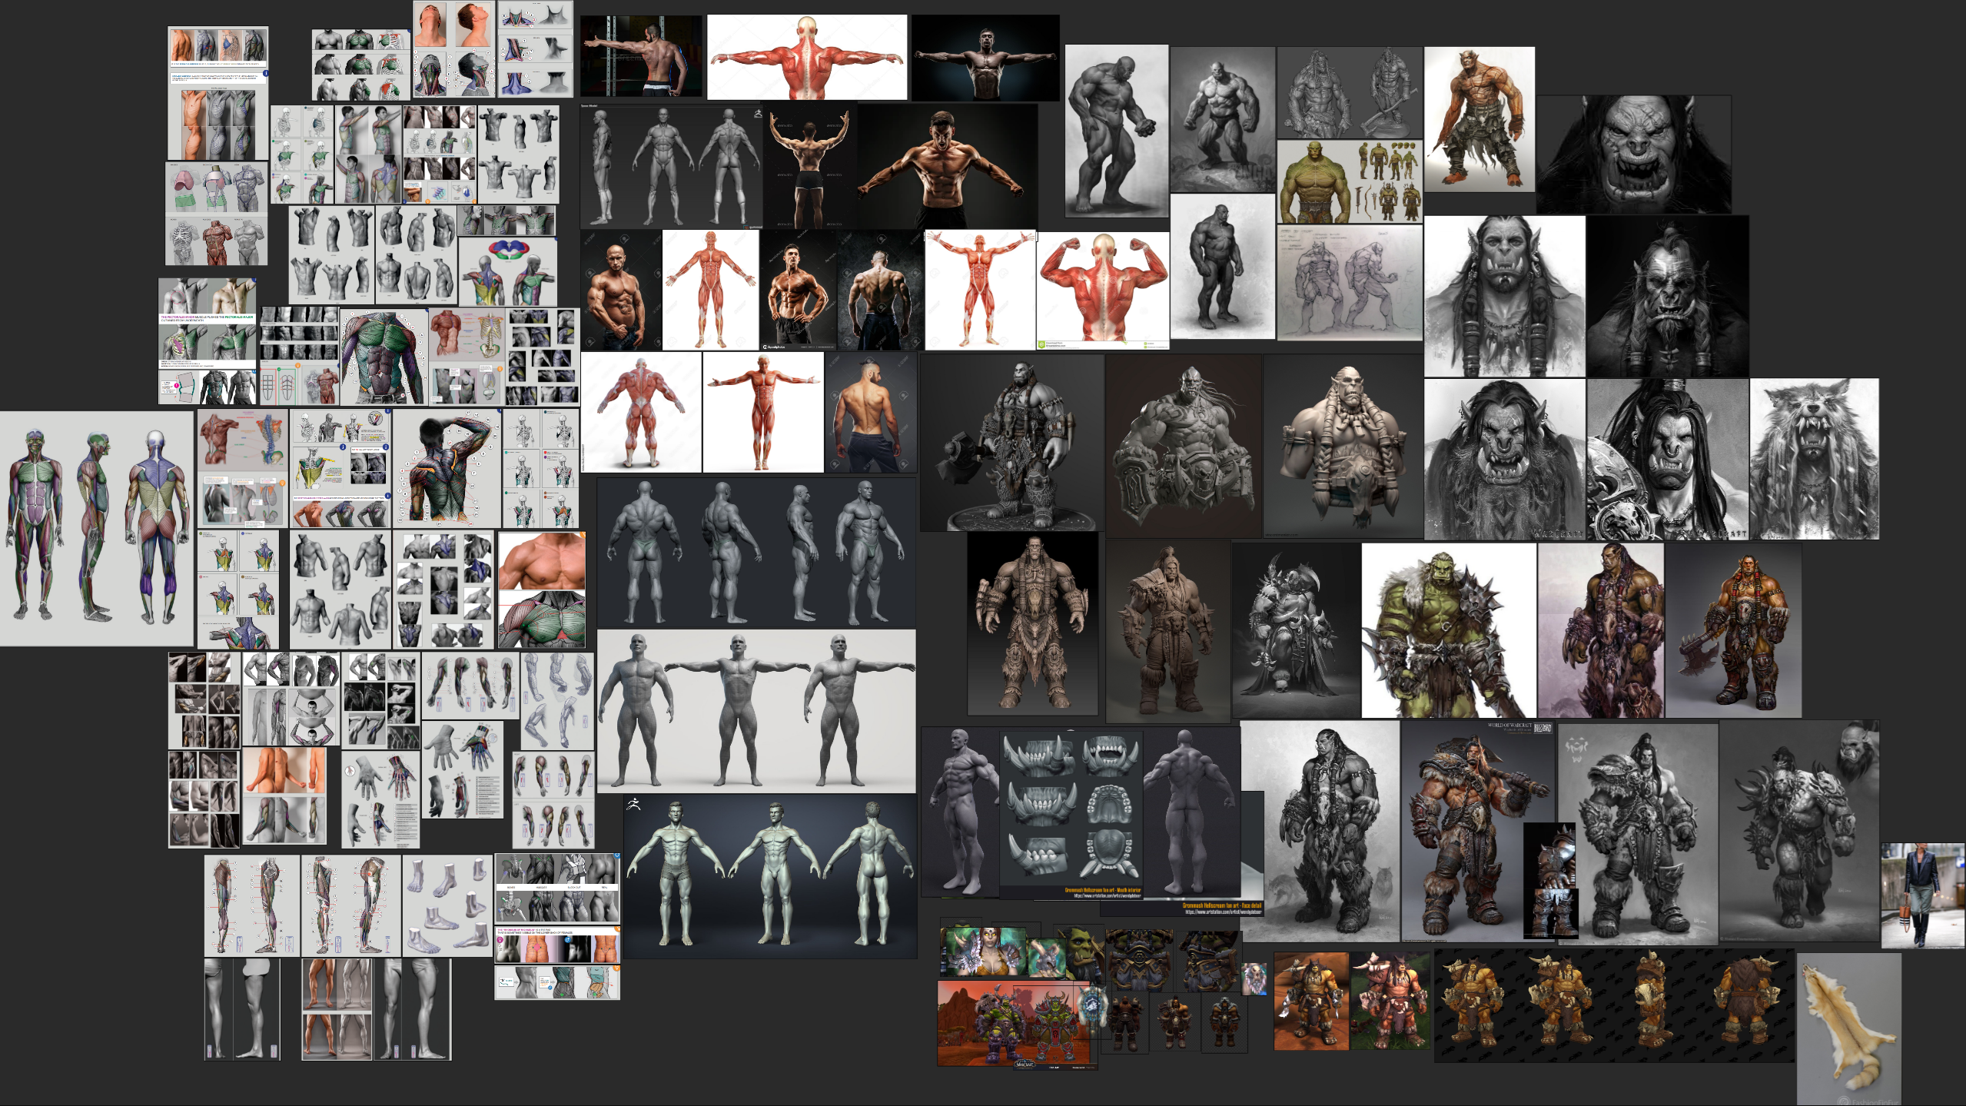Click the green orc with white fur collar
The height and width of the screenshot is (1106, 1966).
pos(1448,630)
